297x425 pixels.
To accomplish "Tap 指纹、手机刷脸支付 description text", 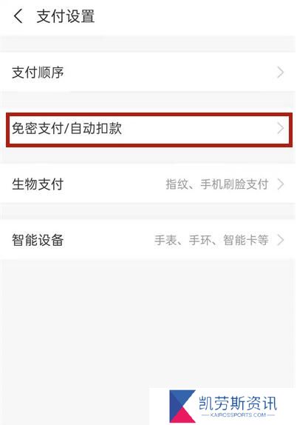I will tap(217, 184).
